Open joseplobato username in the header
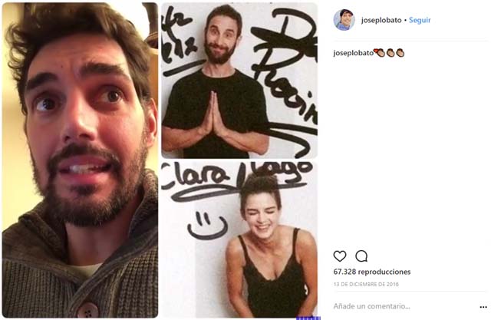 click(381, 20)
